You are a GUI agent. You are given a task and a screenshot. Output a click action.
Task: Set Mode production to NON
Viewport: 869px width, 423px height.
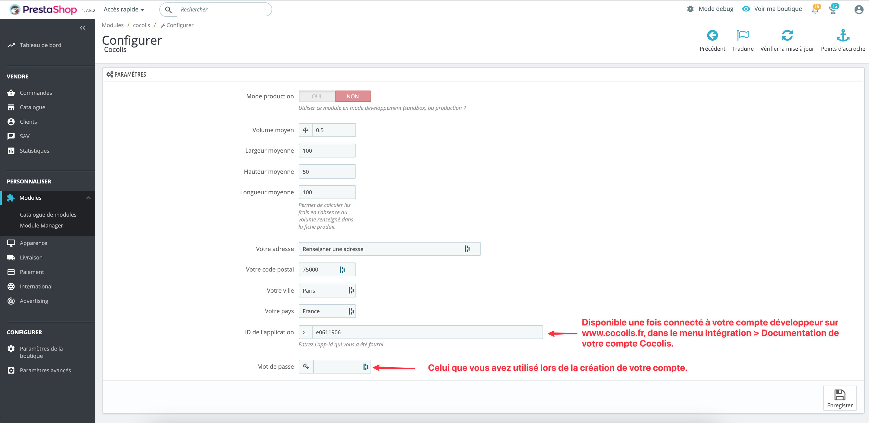click(x=352, y=97)
